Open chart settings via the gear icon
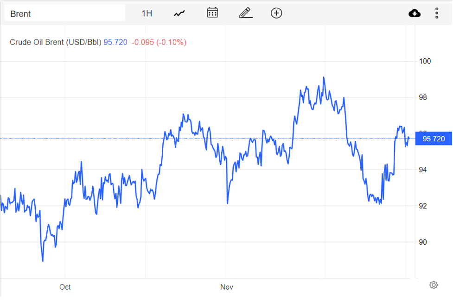 click(434, 285)
